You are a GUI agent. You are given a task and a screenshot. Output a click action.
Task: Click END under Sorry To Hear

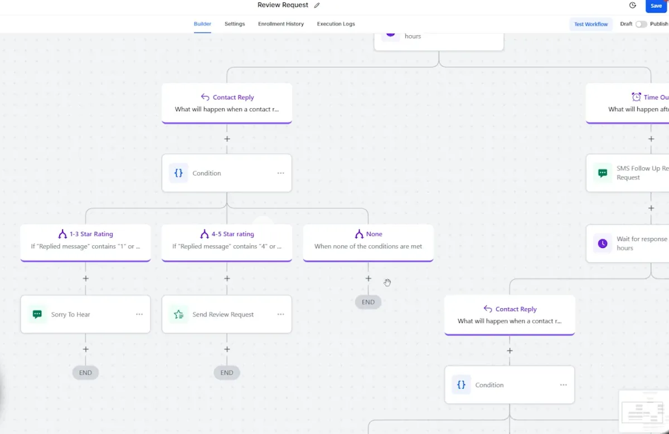click(x=85, y=373)
